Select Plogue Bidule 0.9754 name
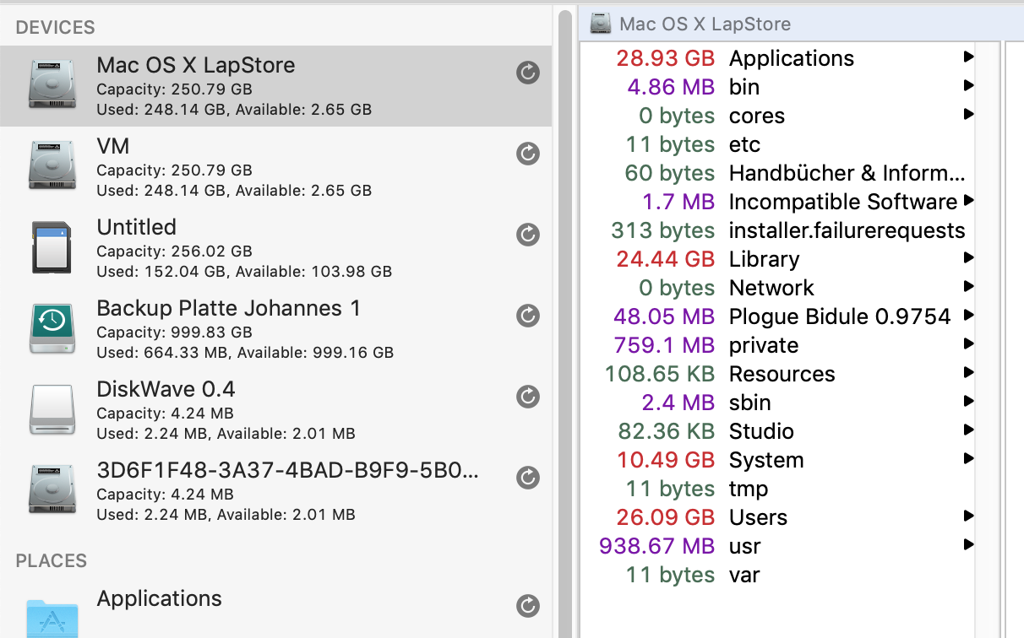This screenshot has width=1024, height=638. [841, 316]
